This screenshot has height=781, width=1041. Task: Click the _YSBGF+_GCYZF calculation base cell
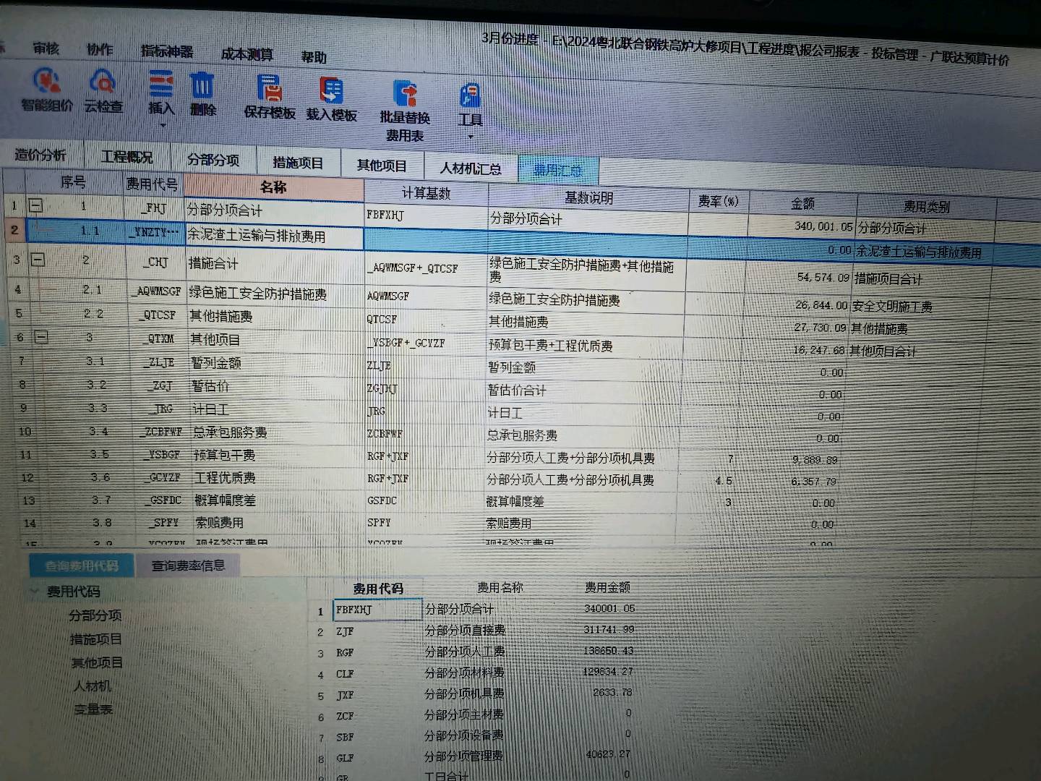pyautogui.click(x=427, y=343)
